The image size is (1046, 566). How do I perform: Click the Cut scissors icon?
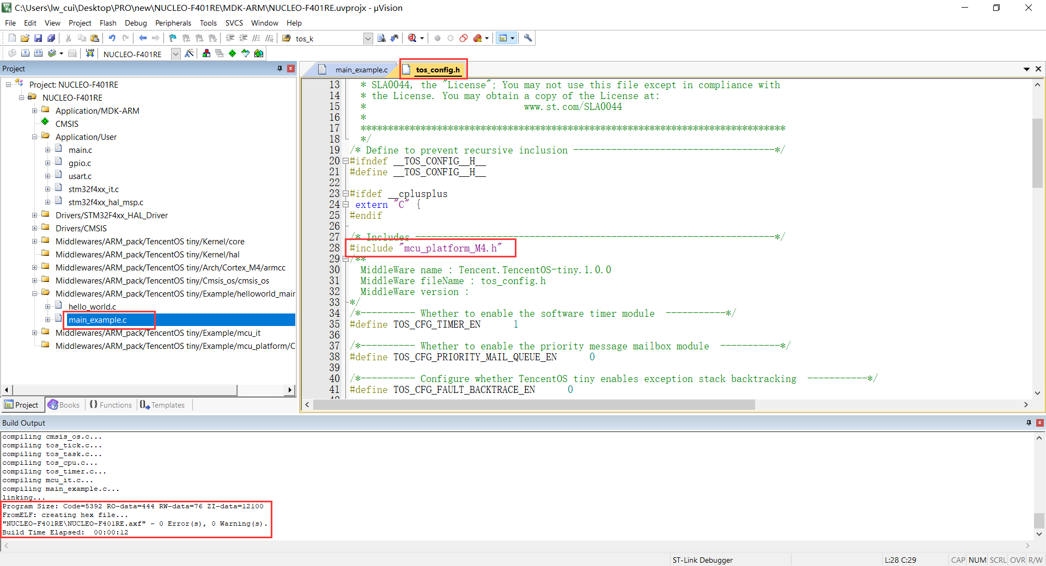coord(69,38)
